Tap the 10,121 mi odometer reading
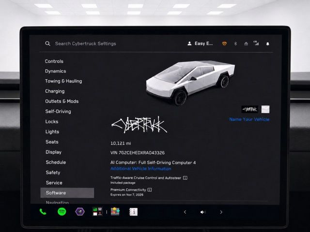The image size is (310, 232). pos(121,144)
